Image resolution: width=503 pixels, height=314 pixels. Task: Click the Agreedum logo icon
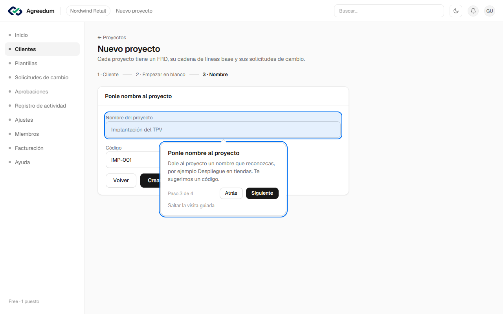click(15, 11)
